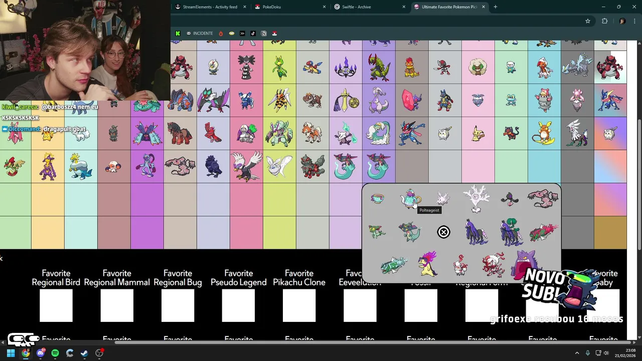Screen dimensions: 642x361
Task: Close the PokeDoku tab
Action: tap(324, 7)
